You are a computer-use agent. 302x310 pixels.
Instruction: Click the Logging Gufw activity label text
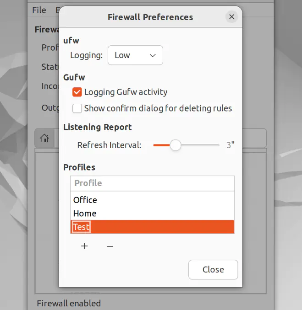(x=126, y=92)
